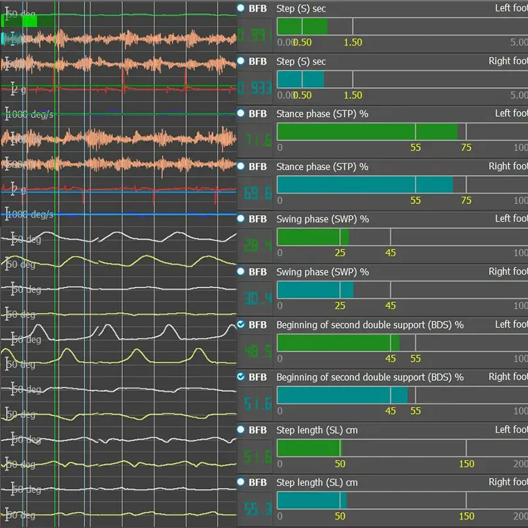Click the Left foot Step length green bar

(308, 448)
